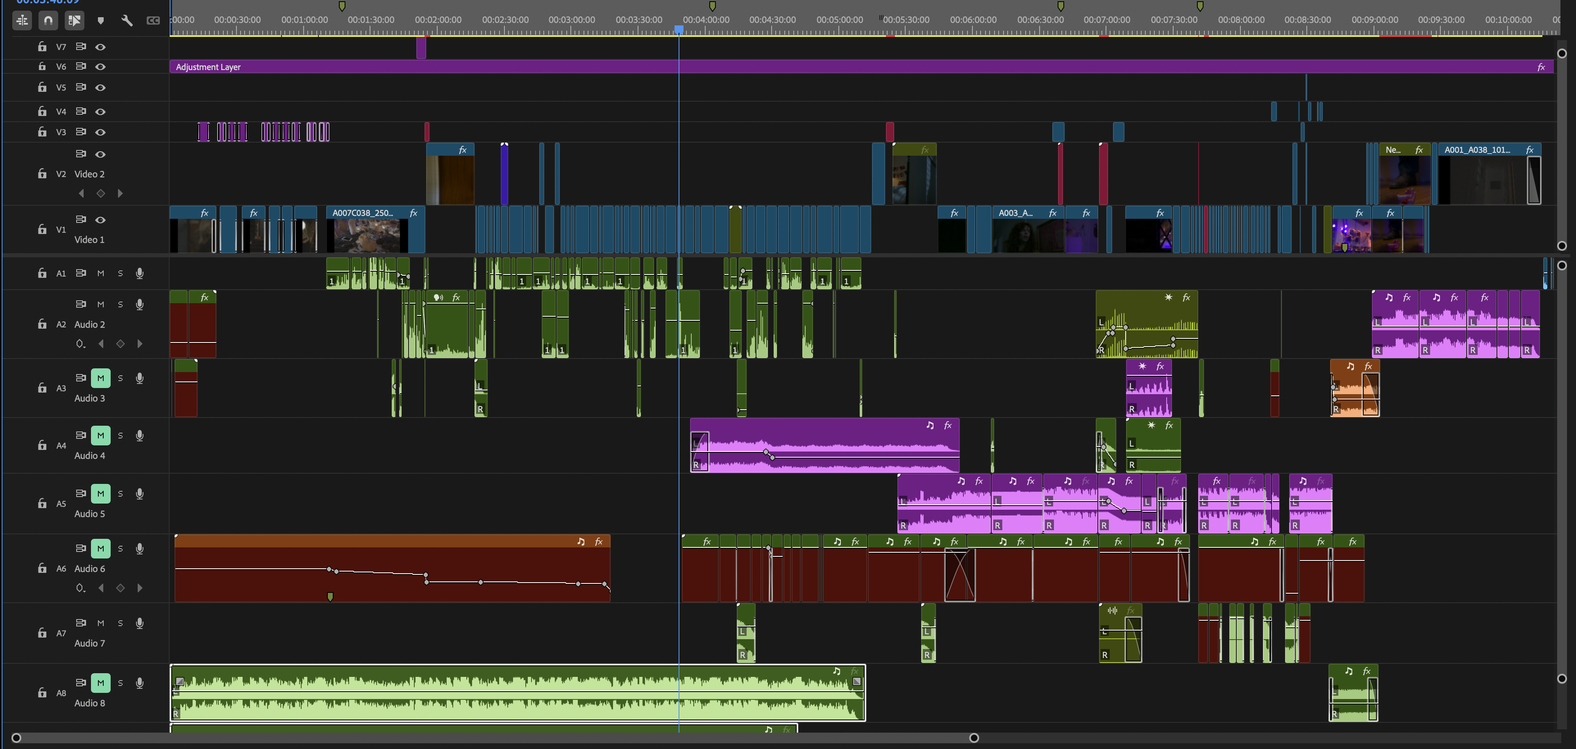Click the marker near 00:04:00:00 in ruler
This screenshot has height=749, width=1576.
(712, 6)
